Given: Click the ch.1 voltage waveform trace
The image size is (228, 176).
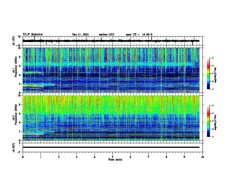Looking at the screenshot, I should [x=111, y=41].
